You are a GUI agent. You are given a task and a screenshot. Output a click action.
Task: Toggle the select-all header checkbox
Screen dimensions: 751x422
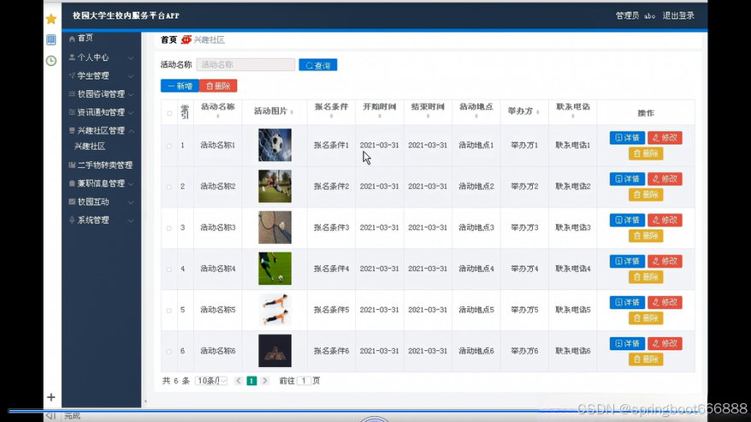tap(169, 114)
